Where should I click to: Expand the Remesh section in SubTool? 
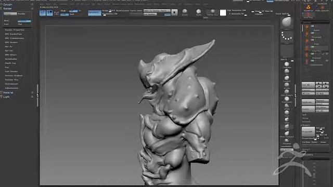[306, 122]
